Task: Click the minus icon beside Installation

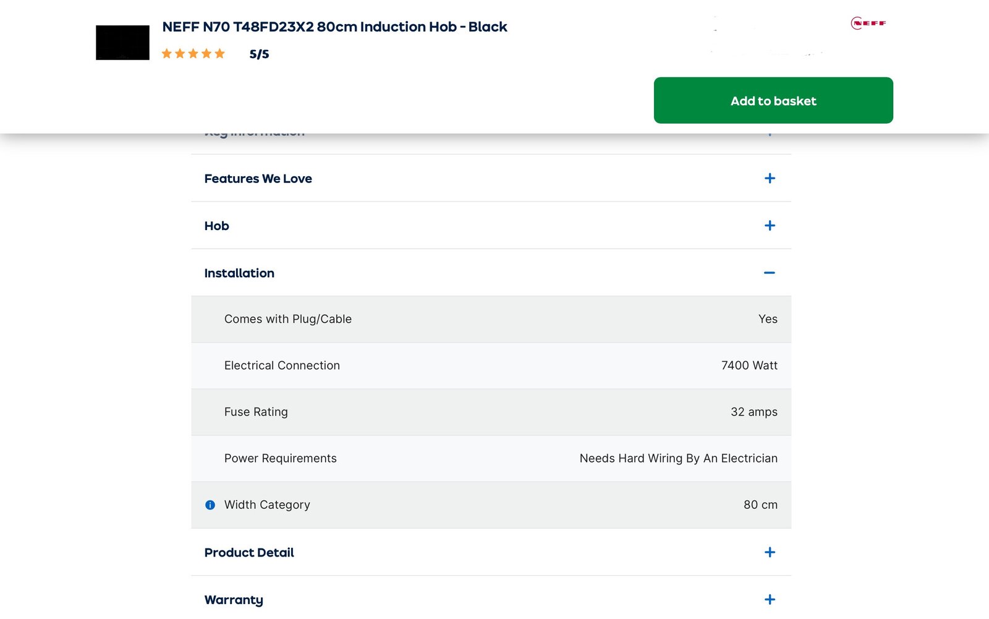Action: (770, 273)
